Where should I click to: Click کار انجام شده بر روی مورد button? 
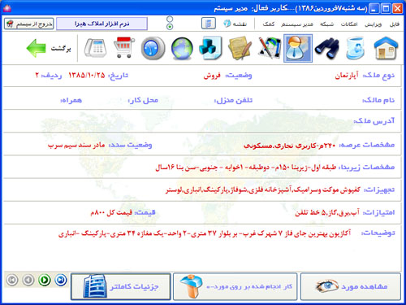click(235, 286)
